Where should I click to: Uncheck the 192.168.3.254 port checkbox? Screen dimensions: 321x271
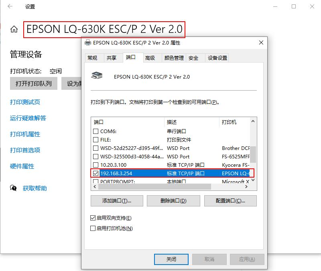(95, 173)
